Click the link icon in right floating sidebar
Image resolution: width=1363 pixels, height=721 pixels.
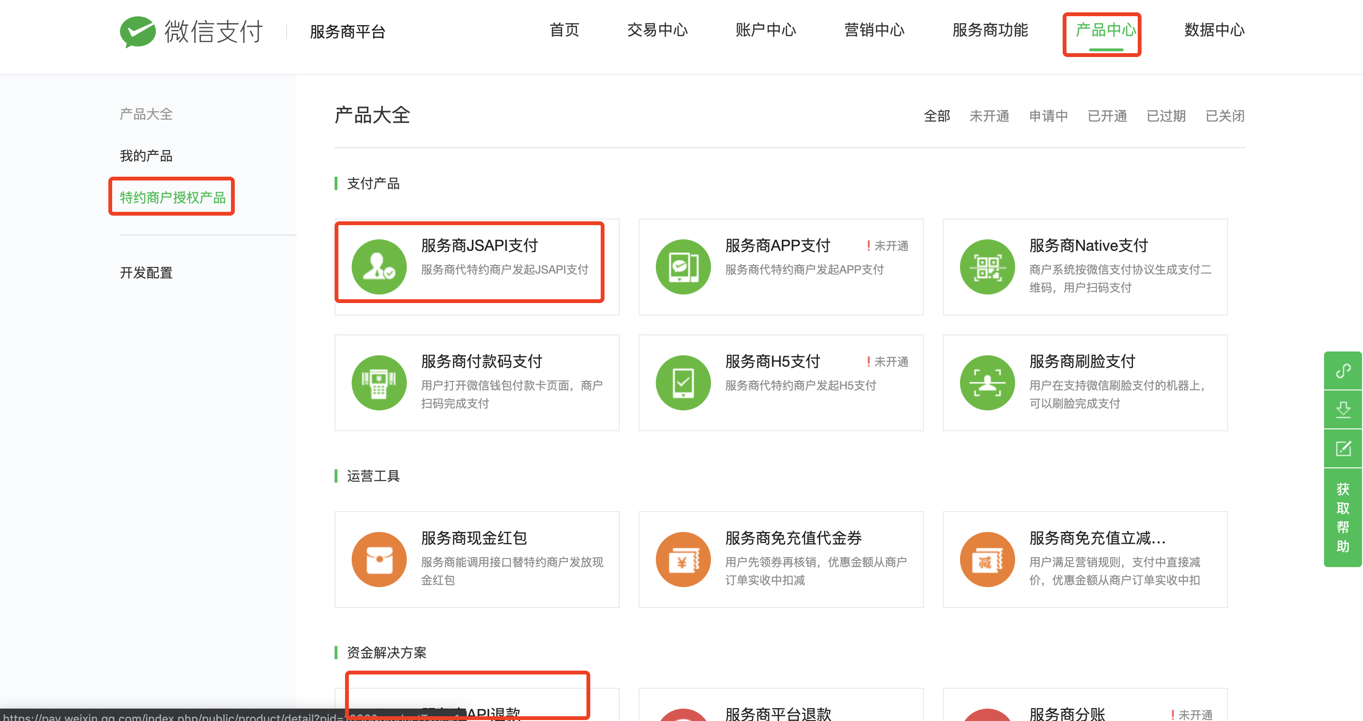(x=1343, y=371)
